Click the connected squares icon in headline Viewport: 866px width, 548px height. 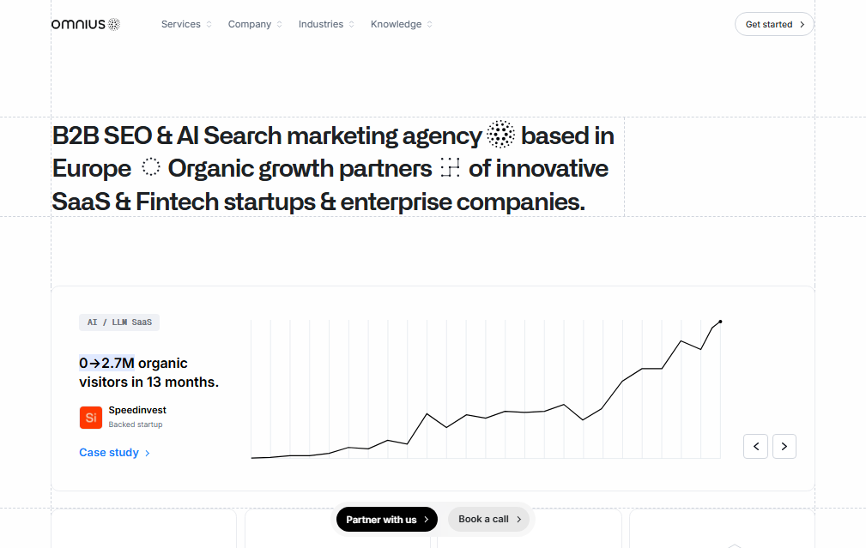pyautogui.click(x=450, y=168)
